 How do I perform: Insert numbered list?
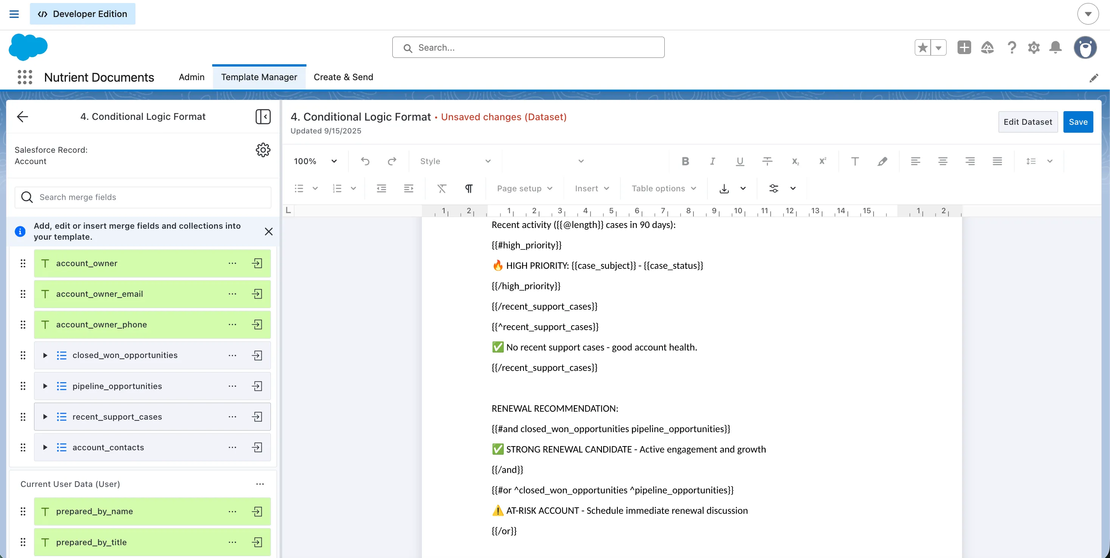point(337,188)
